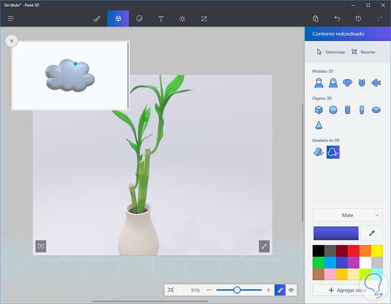Pick the brown color swatch
The image size is (391, 304).
pos(319,275)
